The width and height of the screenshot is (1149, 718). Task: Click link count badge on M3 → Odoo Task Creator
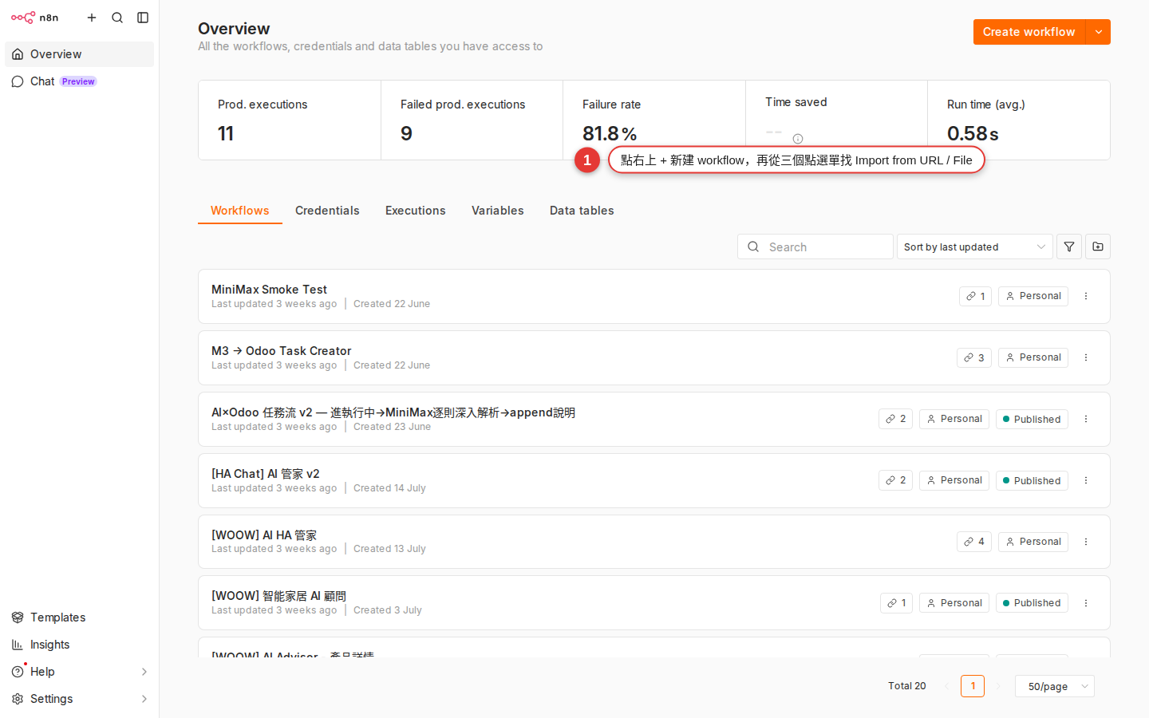[x=974, y=357]
